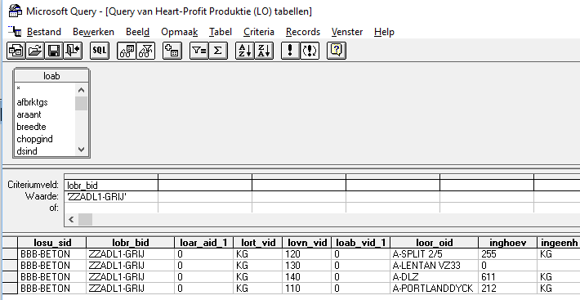Open the Help question mark icon

click(337, 51)
